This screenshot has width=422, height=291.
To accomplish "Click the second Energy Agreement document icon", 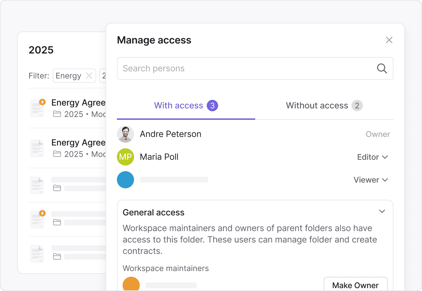I will pos(37,148).
